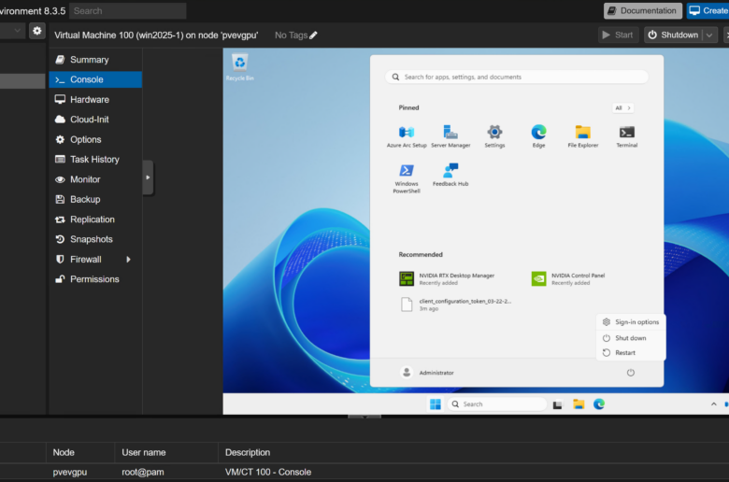
Task: Sort task log by Description column
Action: 473,452
